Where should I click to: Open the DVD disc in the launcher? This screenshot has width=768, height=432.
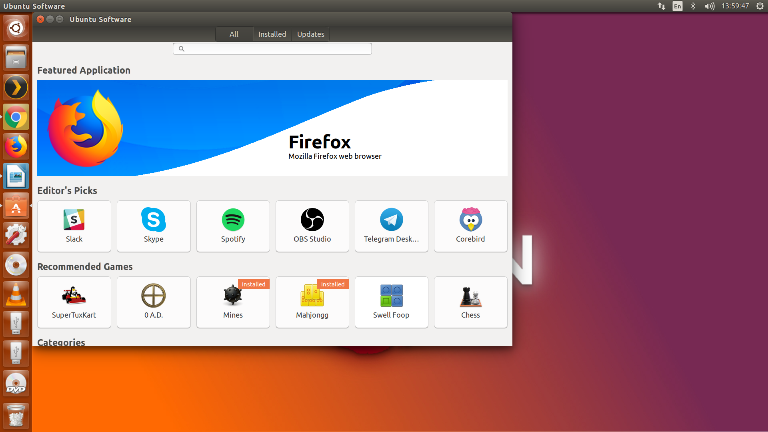[x=16, y=383]
